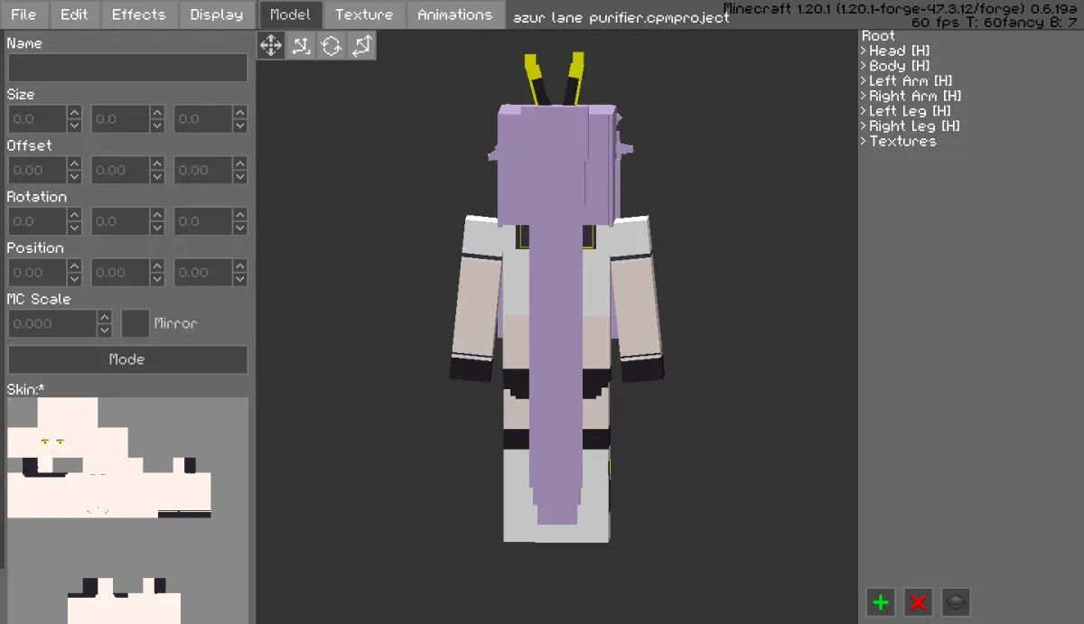Click the skin texture preview image
Screen dimensions: 1084x624
[x=127, y=510]
